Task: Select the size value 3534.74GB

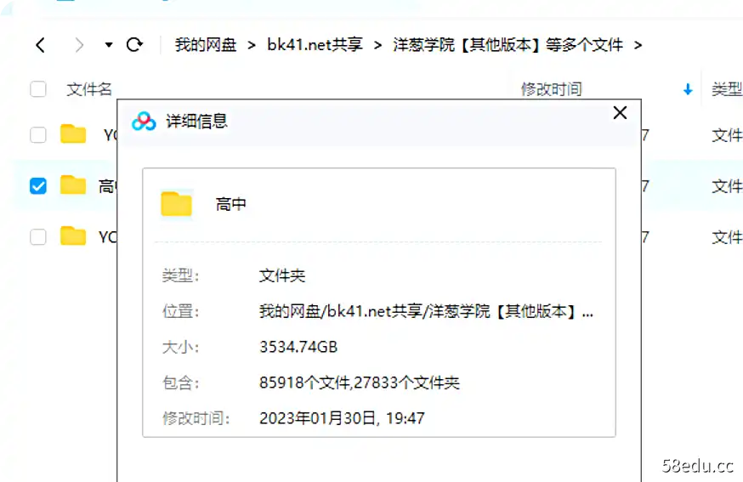Action: [298, 347]
